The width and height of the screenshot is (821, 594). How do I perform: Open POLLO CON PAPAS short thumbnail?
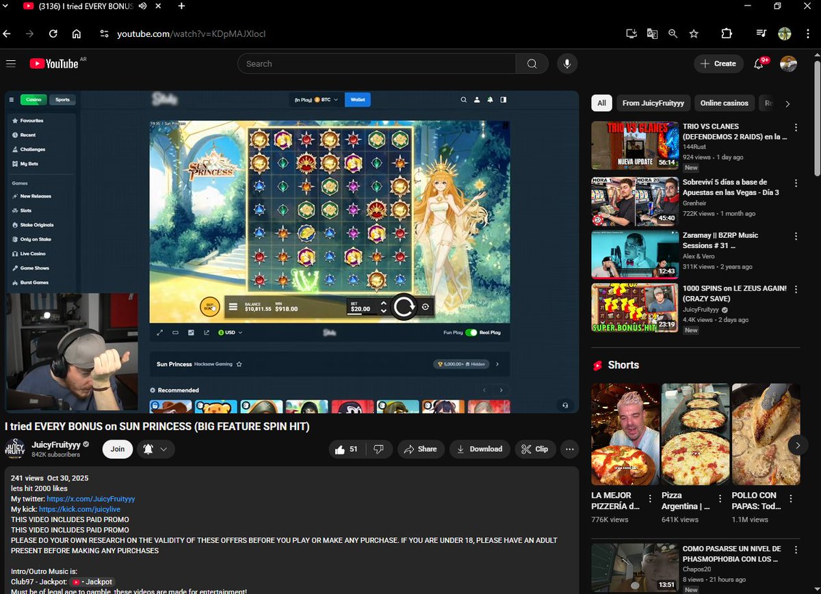coord(766,434)
